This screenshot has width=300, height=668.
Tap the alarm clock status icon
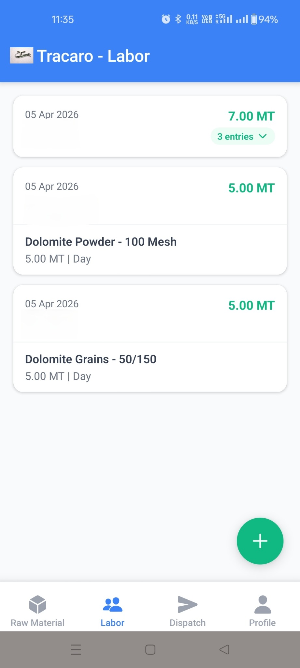pyautogui.click(x=166, y=19)
